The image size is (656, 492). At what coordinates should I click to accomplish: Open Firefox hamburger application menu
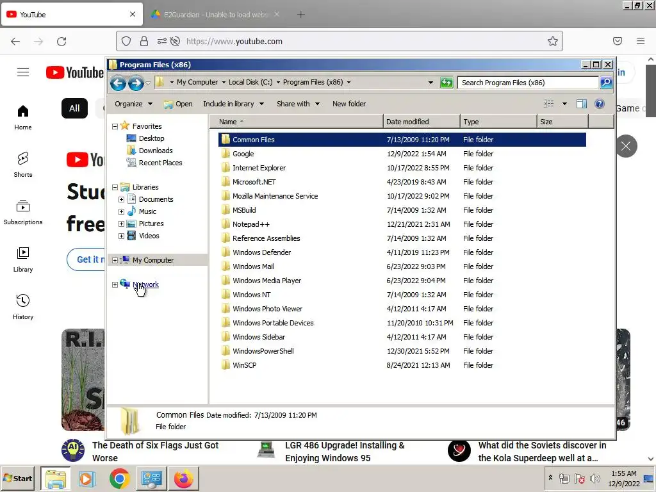point(641,41)
